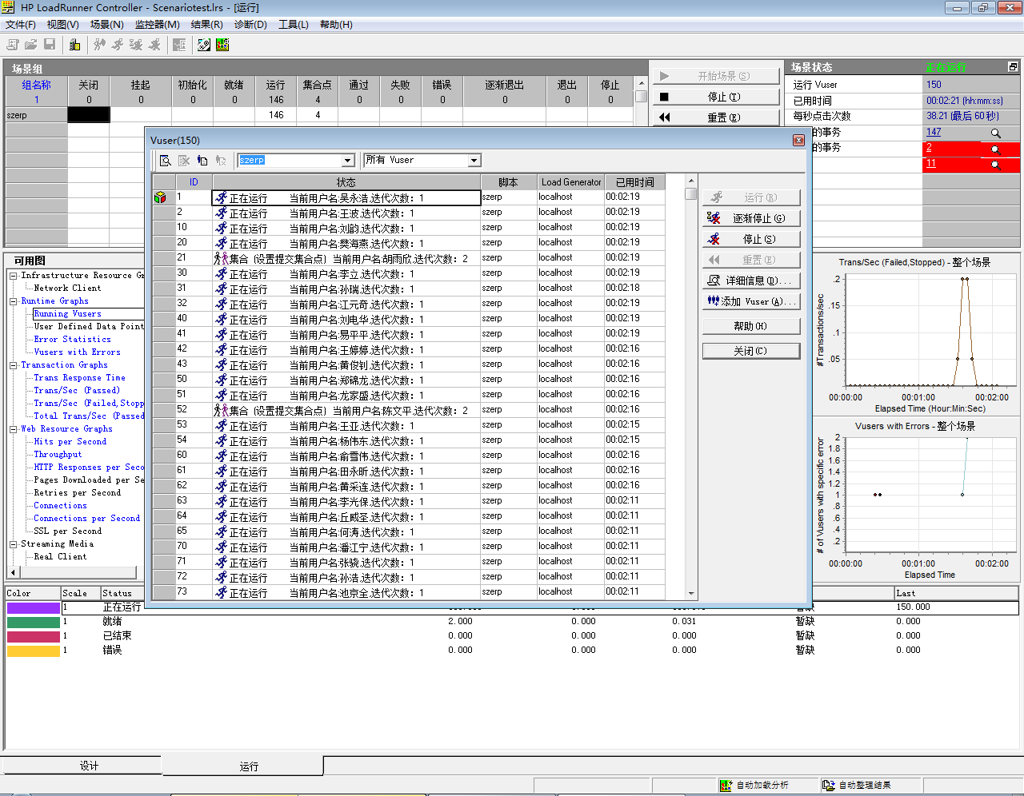
Task: Open the Load Generators toolbar icon
Action: 74,45
